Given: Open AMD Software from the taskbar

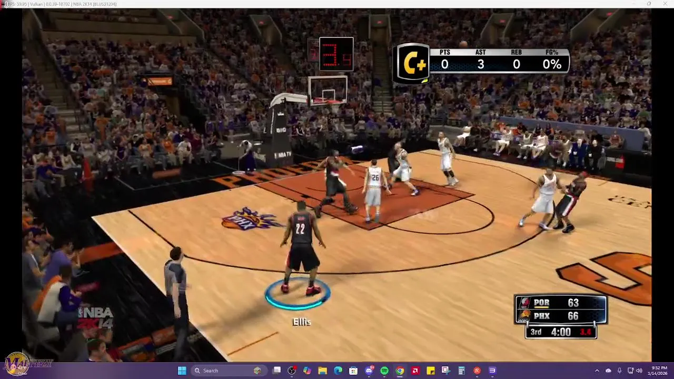Looking at the screenshot, I should coord(415,371).
